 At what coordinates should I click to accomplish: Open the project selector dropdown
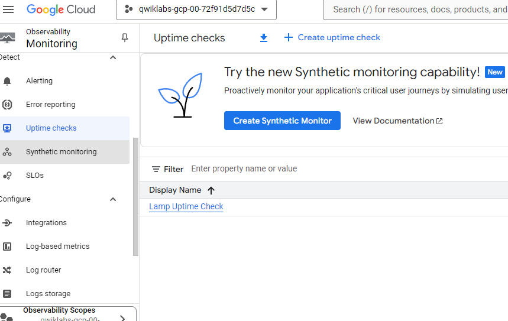[x=196, y=9]
